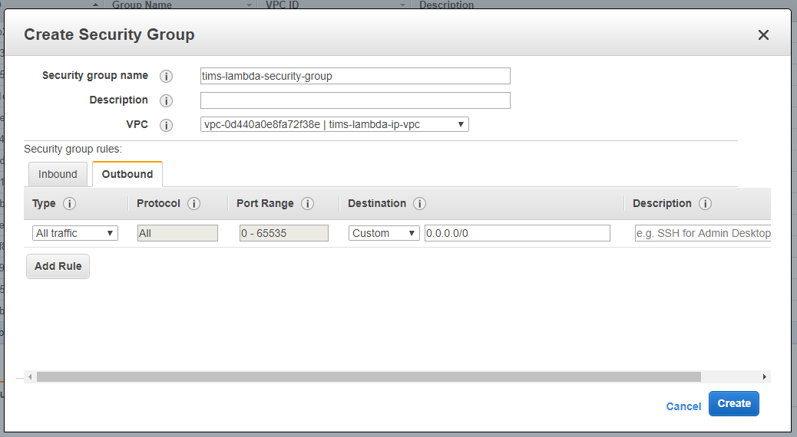797x437 pixels.
Task: Click info icon beside Security group name
Action: (x=166, y=76)
